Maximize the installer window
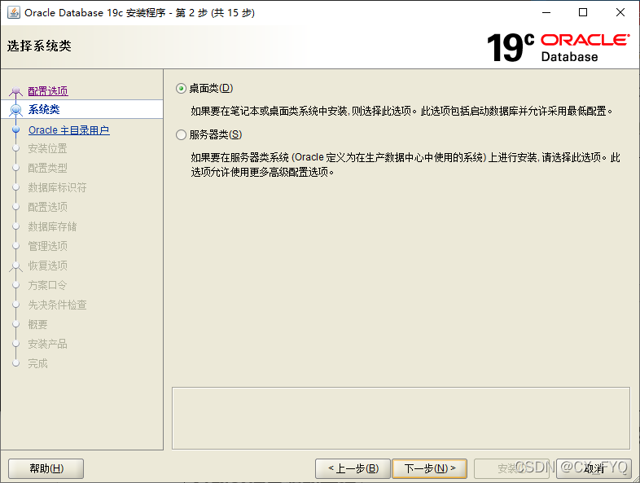 coord(583,12)
